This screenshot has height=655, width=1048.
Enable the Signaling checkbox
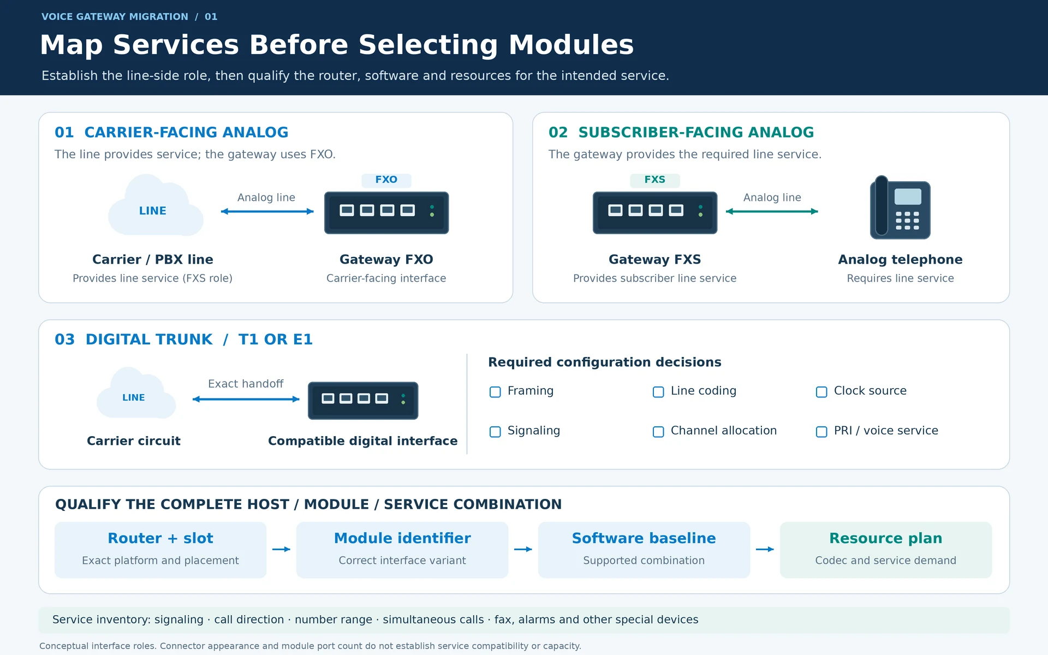click(495, 432)
